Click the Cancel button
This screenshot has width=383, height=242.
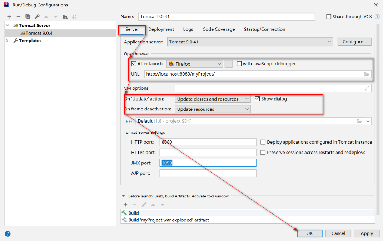(x=338, y=233)
